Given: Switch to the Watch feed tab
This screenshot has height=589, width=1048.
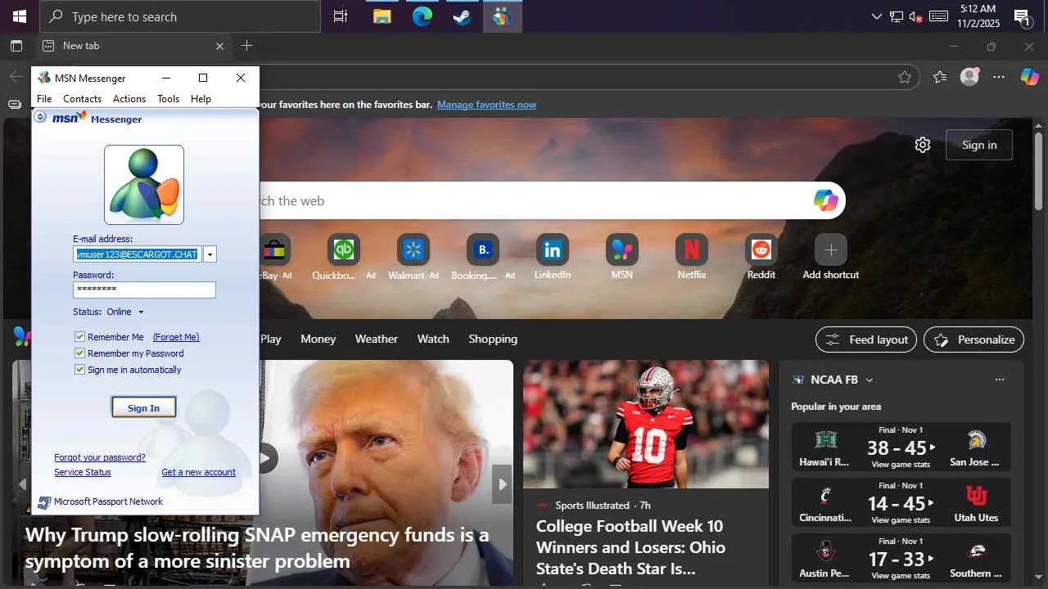Looking at the screenshot, I should pos(433,339).
